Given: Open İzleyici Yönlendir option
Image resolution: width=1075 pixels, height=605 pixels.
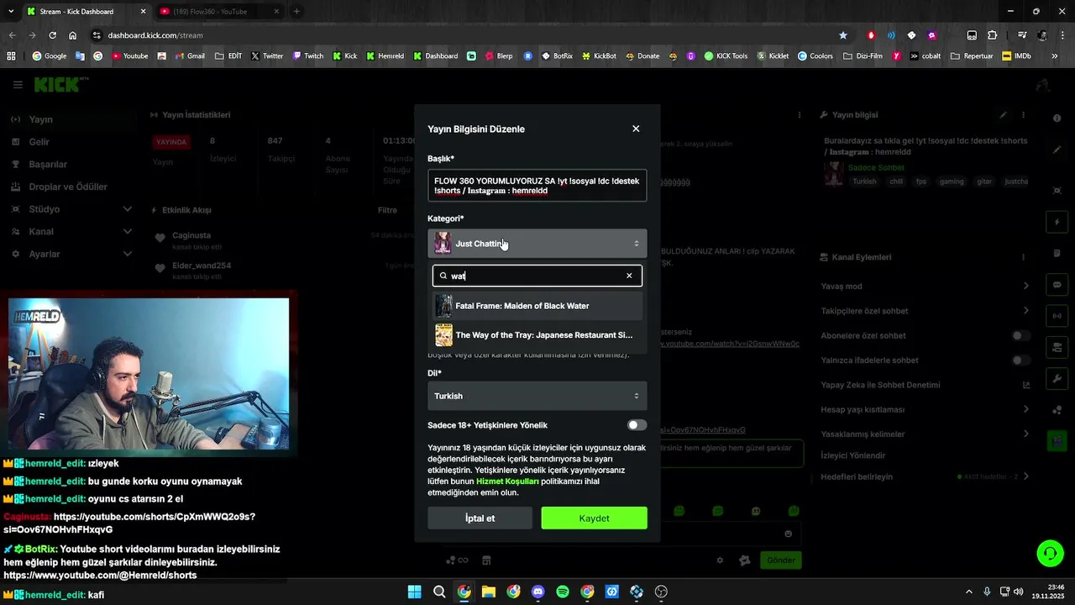Looking at the screenshot, I should pyautogui.click(x=853, y=455).
